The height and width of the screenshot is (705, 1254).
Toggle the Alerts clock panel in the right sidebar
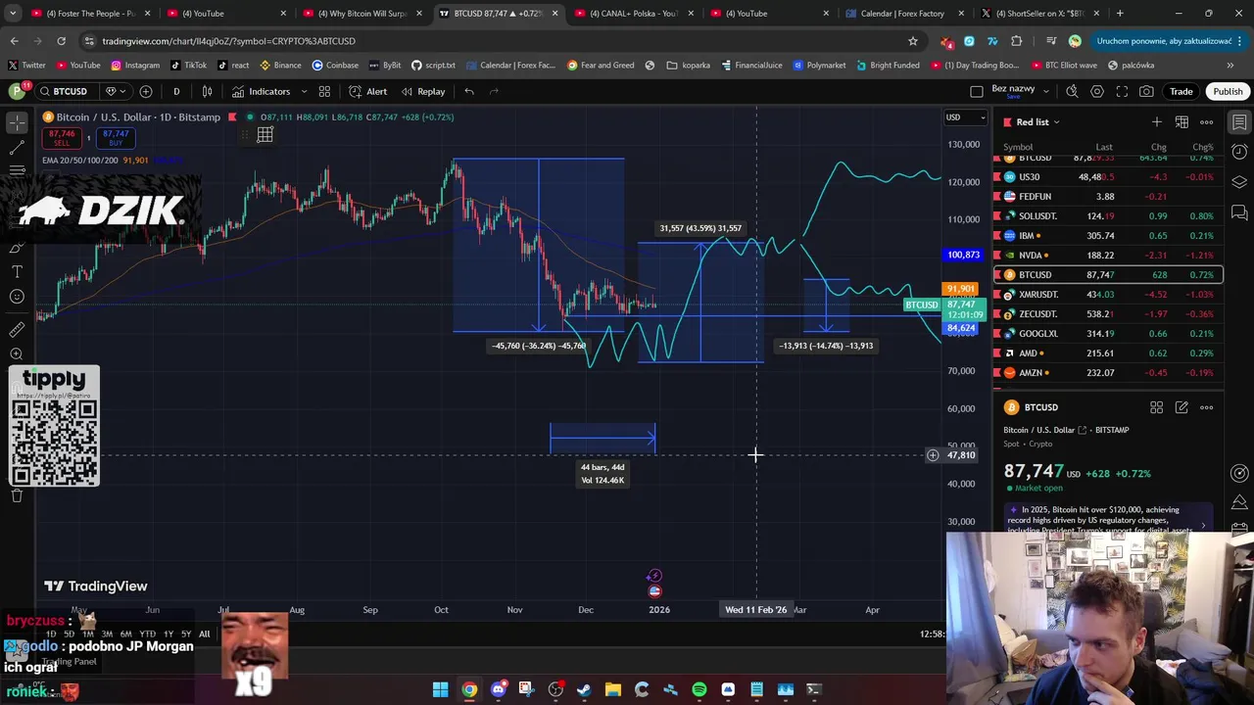[x=1239, y=152]
